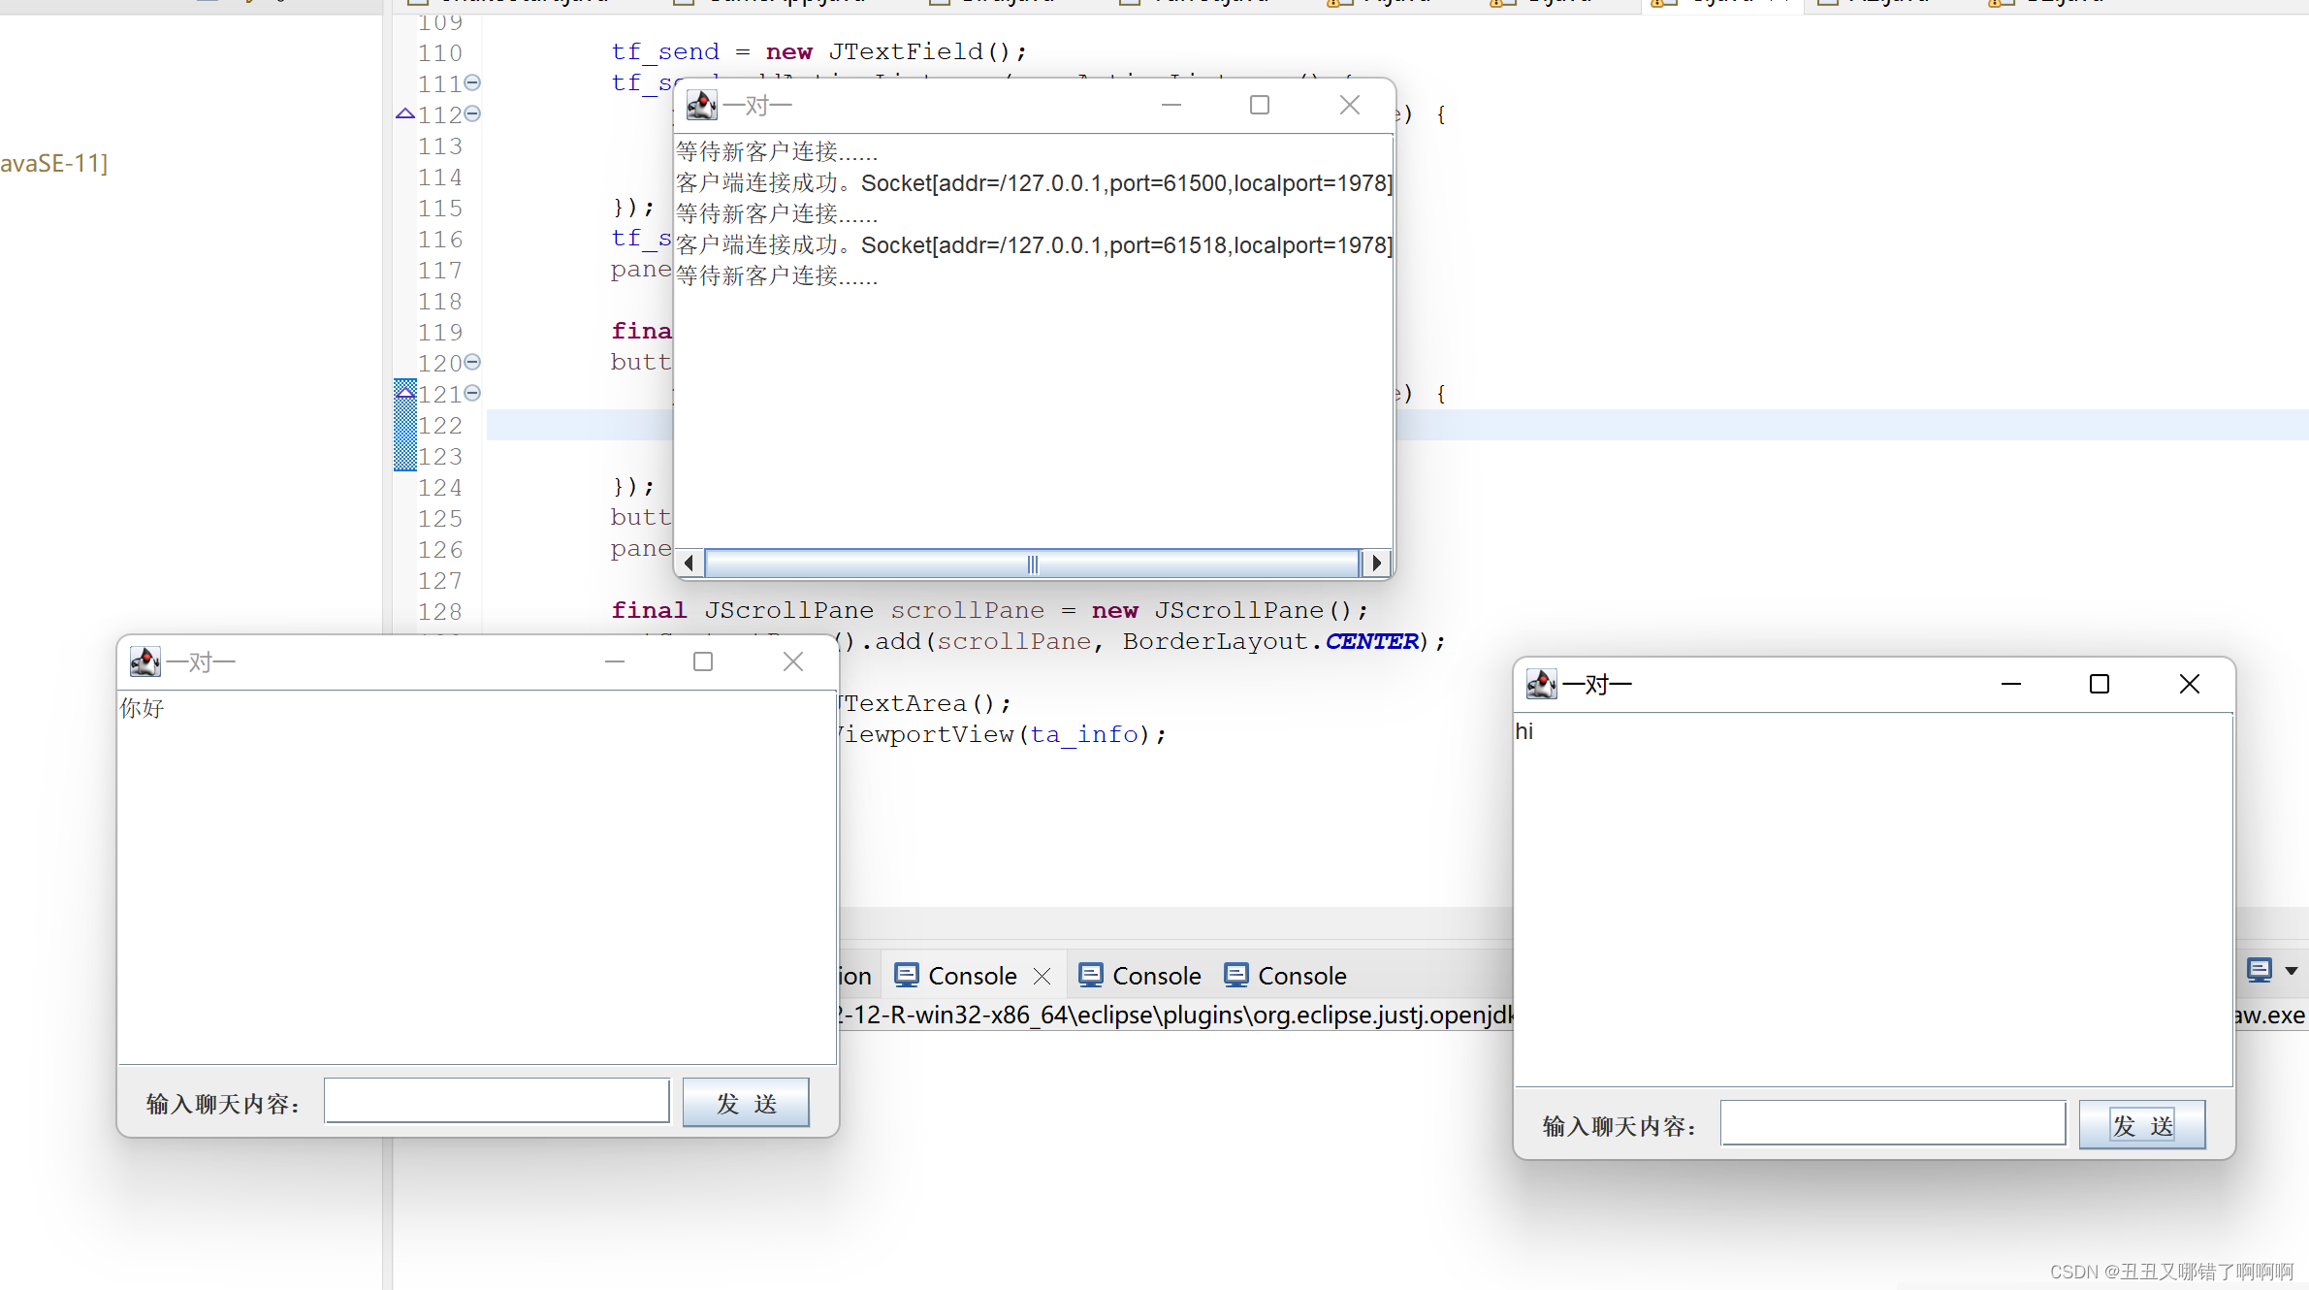Toggle the fold marker at line 120
2309x1290 pixels.
coord(472,362)
